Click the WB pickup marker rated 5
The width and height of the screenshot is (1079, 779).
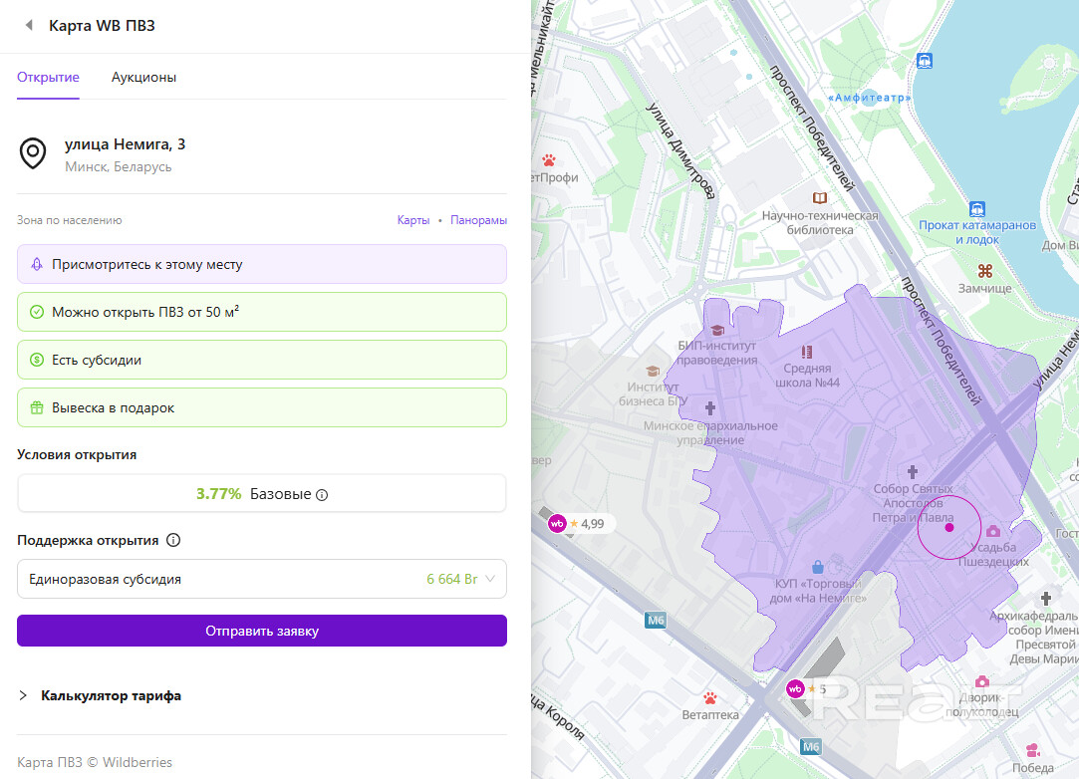click(796, 688)
